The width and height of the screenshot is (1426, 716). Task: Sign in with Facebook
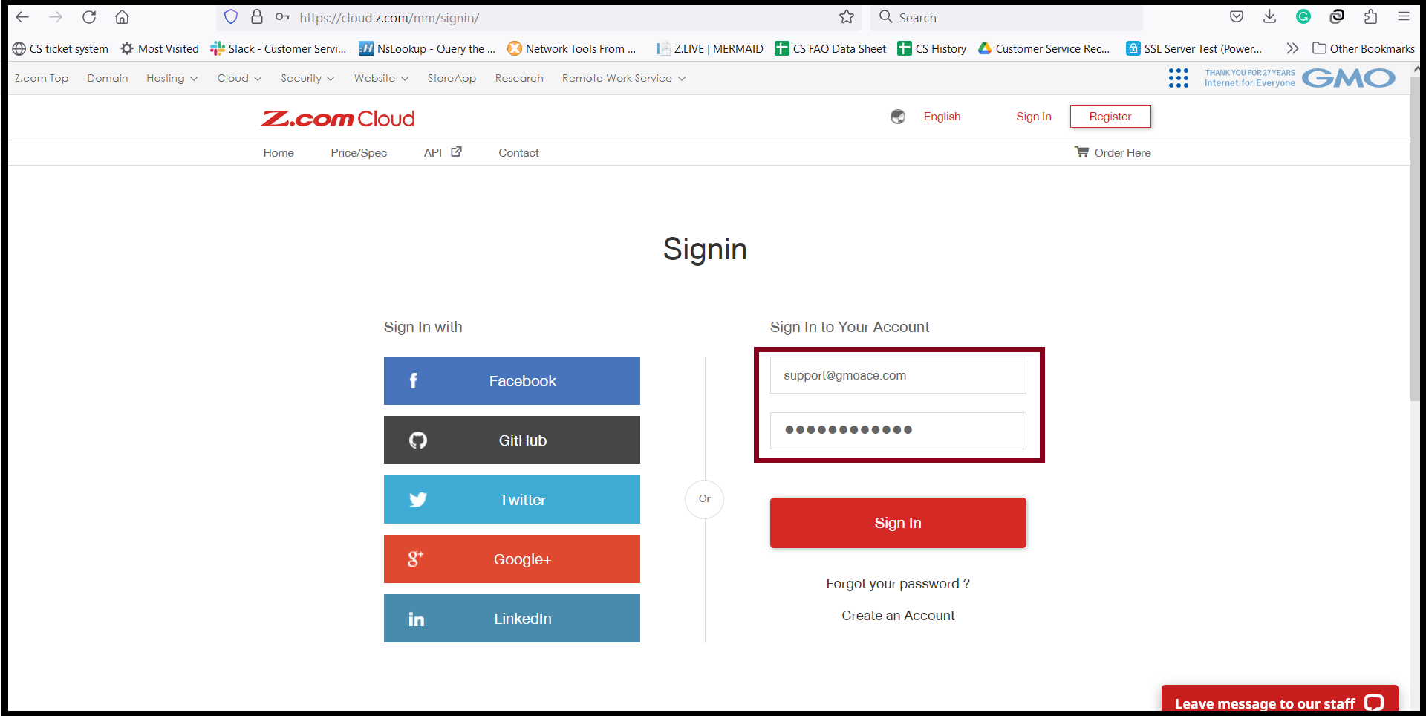tap(512, 380)
